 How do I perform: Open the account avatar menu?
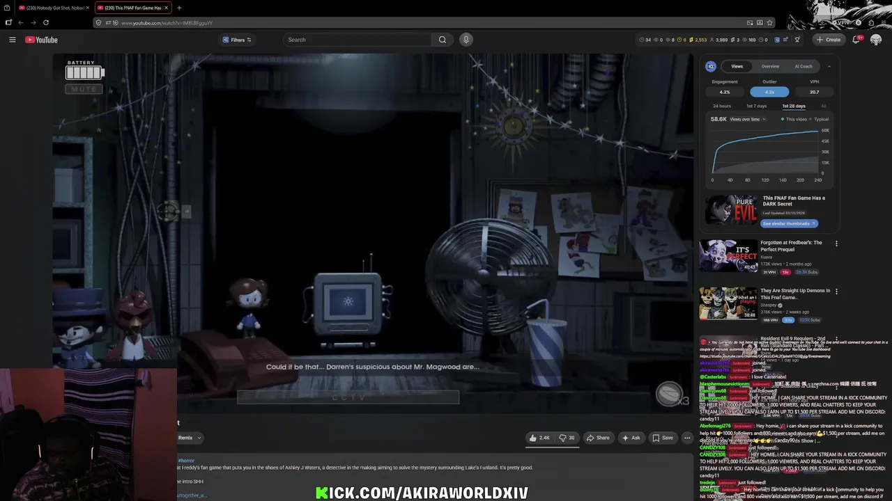tap(876, 40)
